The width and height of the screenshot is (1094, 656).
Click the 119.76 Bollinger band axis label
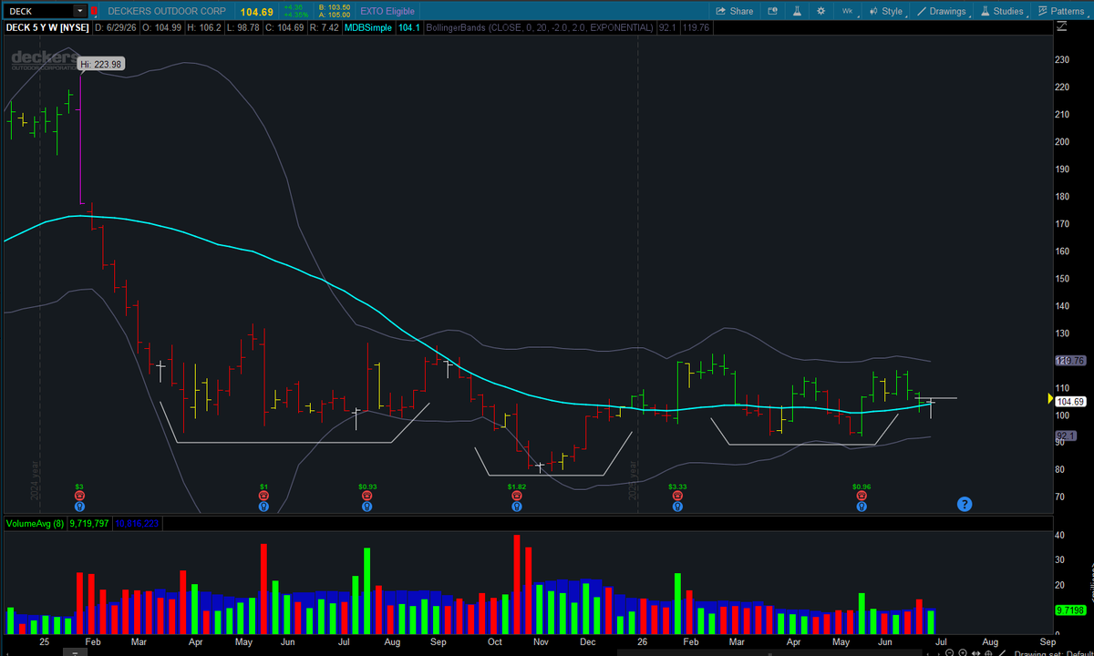tap(1071, 361)
